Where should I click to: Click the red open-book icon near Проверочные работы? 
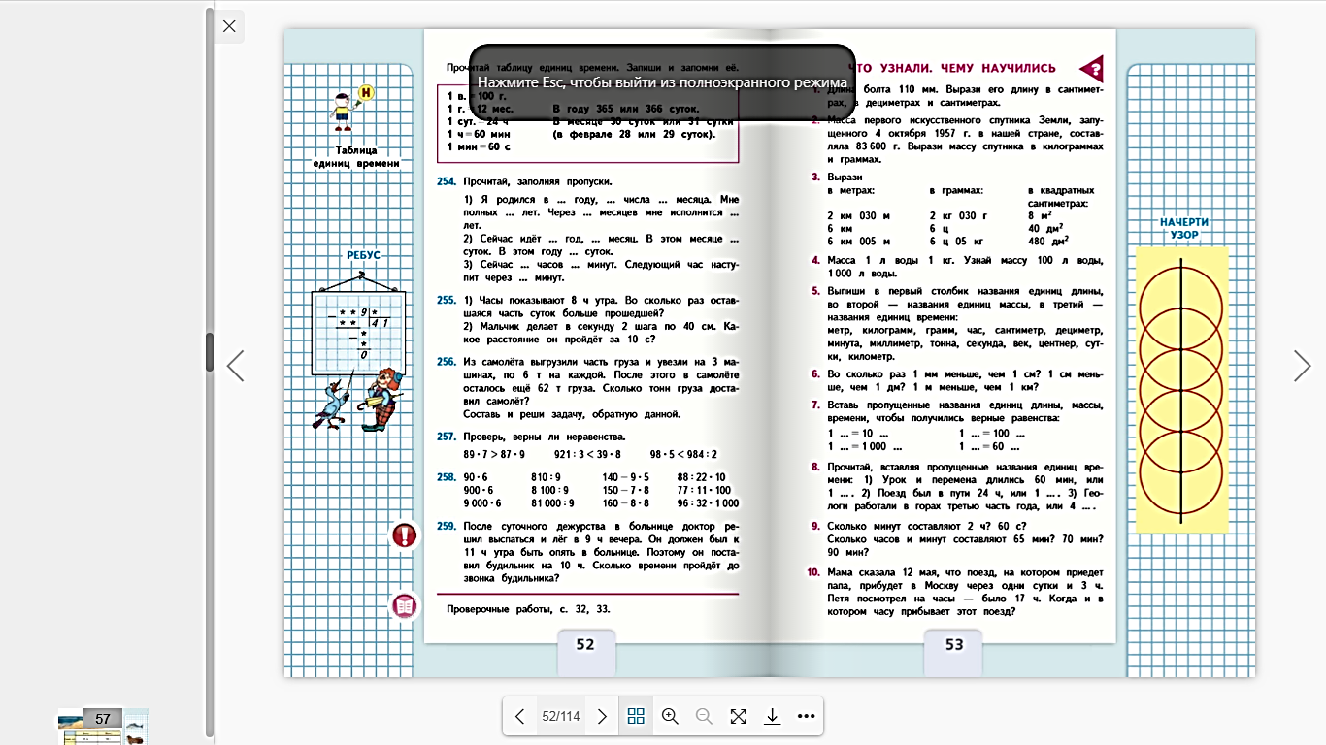(405, 607)
